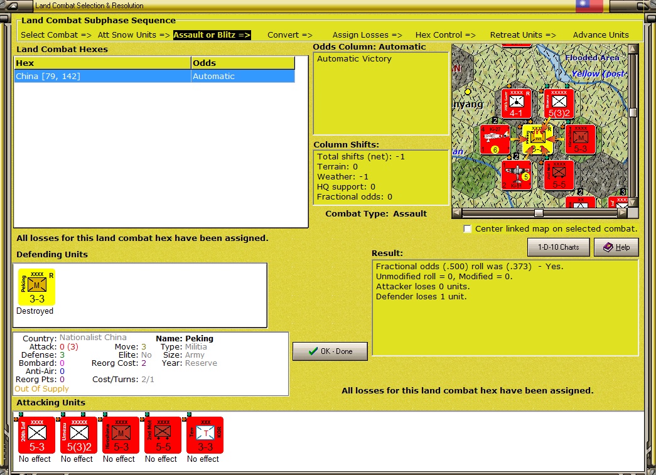
Task: Enable Center linked map on selected combat
Action: coord(467,229)
